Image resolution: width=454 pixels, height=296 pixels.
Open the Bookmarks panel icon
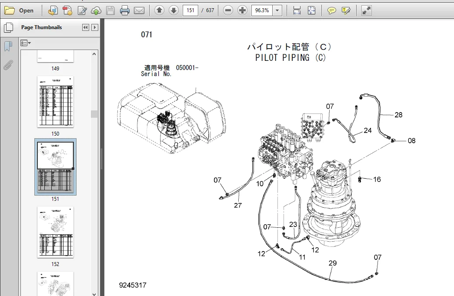pyautogui.click(x=8, y=47)
